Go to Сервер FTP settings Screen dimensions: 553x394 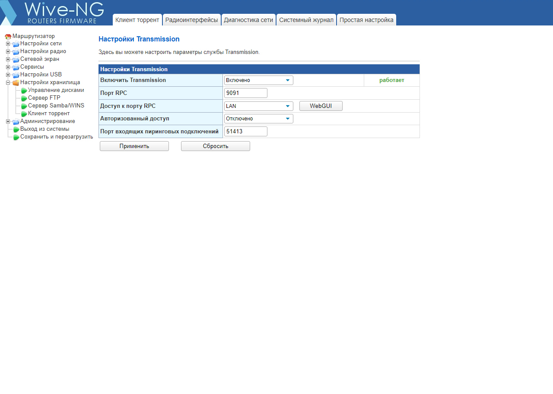pyautogui.click(x=44, y=98)
